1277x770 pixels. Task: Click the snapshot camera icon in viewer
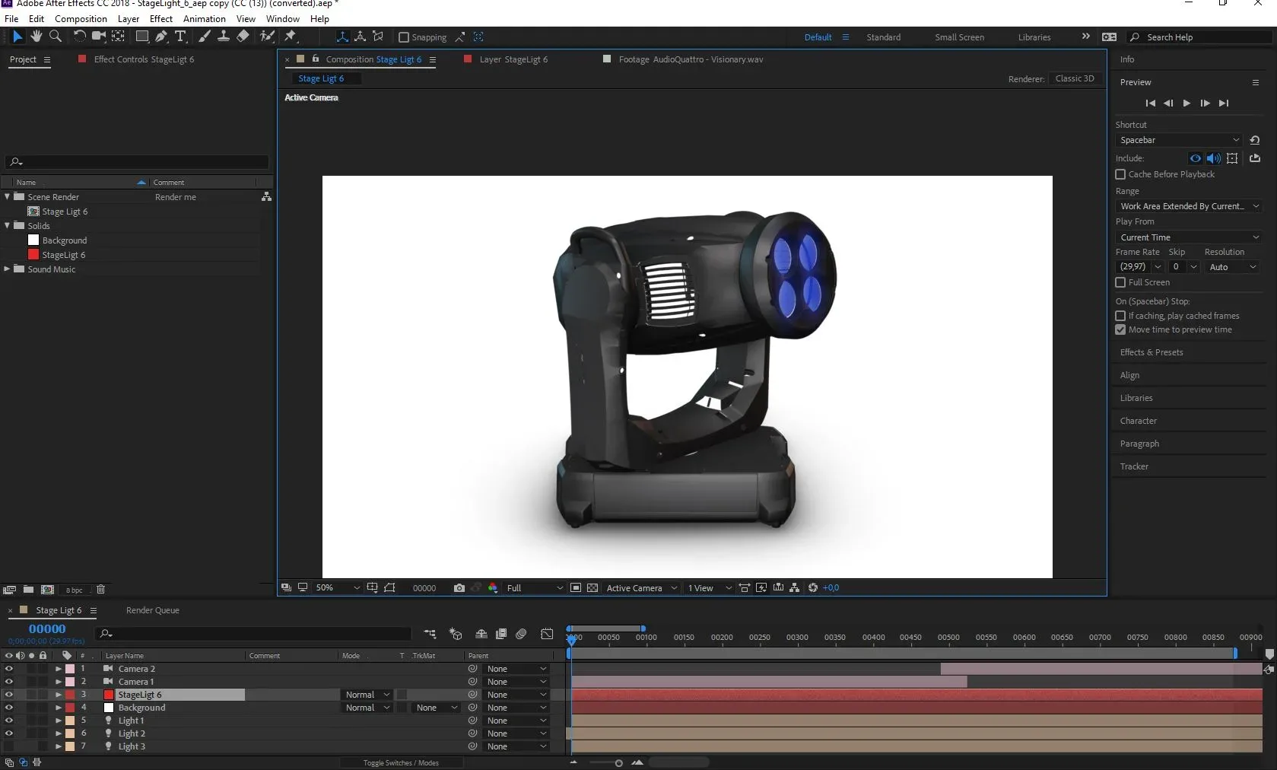tap(459, 588)
